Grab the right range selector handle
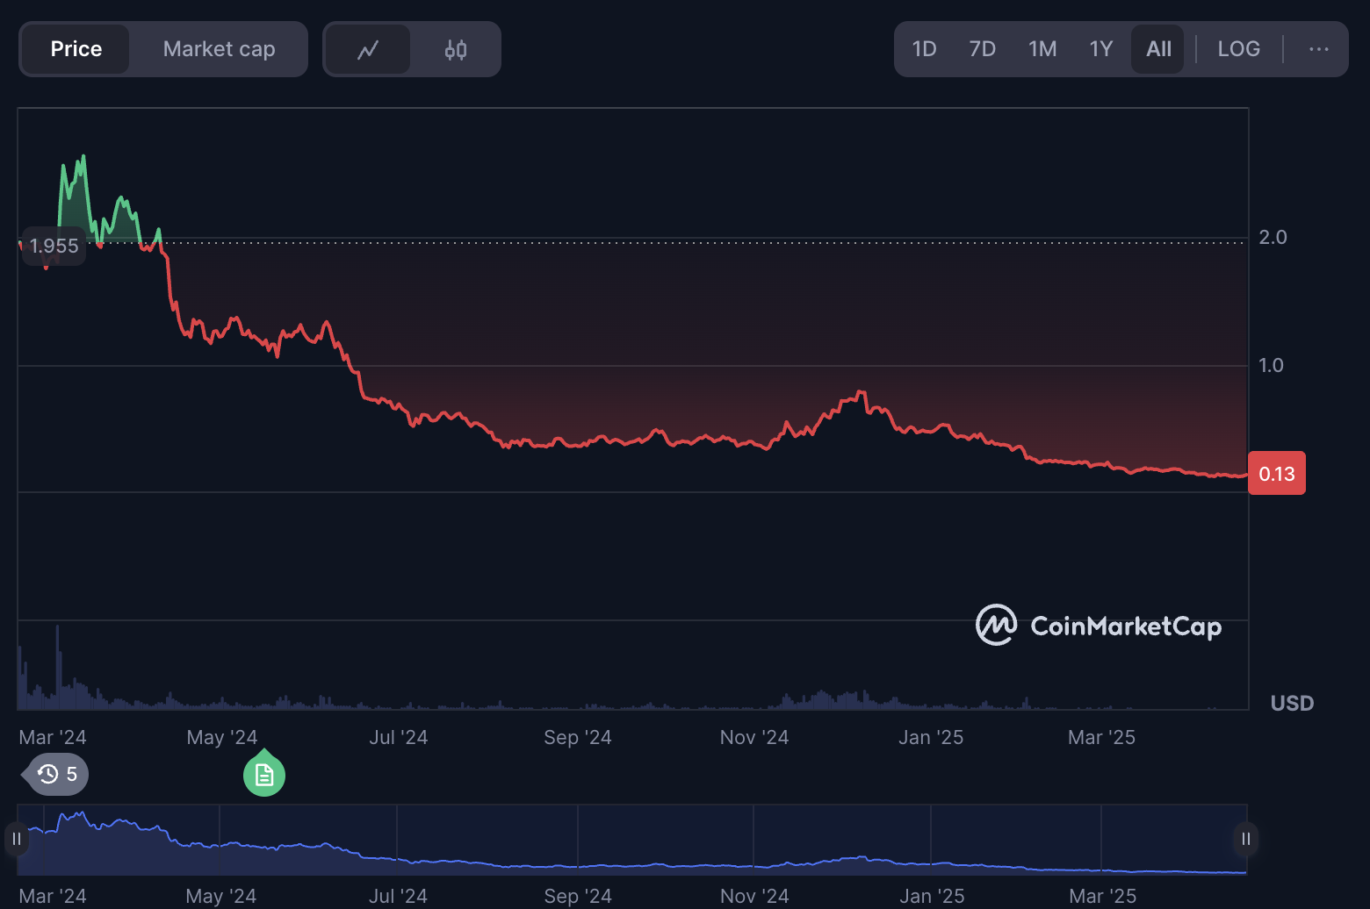The height and width of the screenshot is (909, 1370). click(x=1245, y=839)
